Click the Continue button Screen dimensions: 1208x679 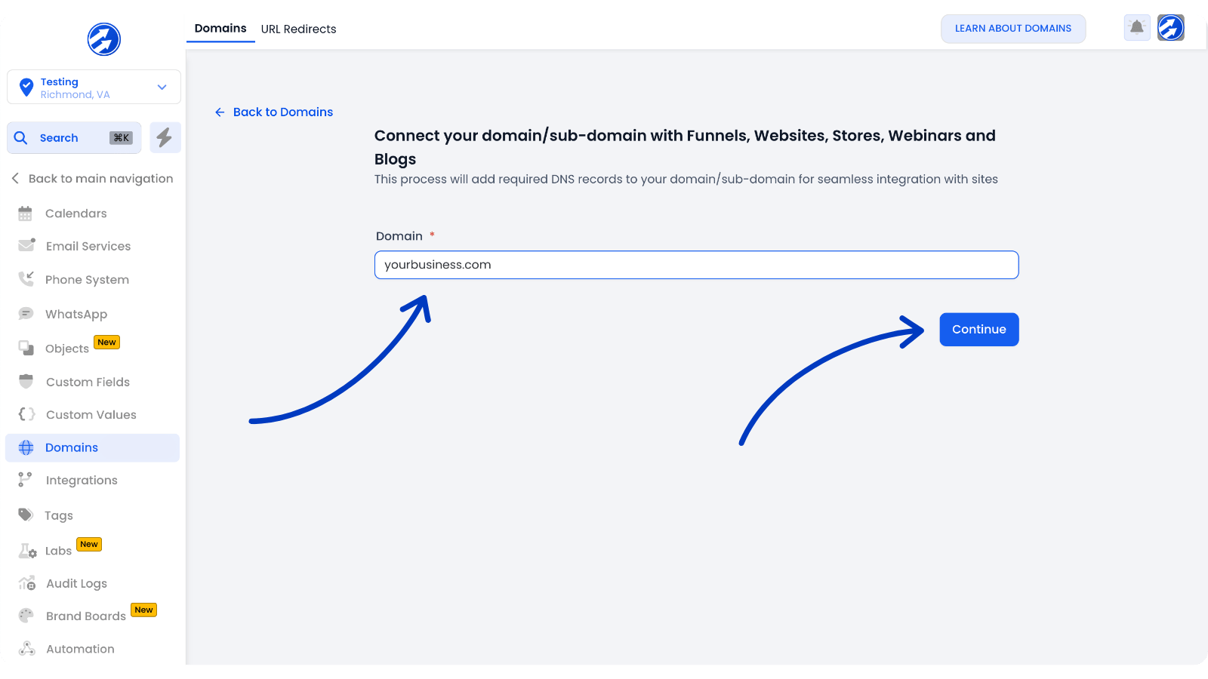978,329
